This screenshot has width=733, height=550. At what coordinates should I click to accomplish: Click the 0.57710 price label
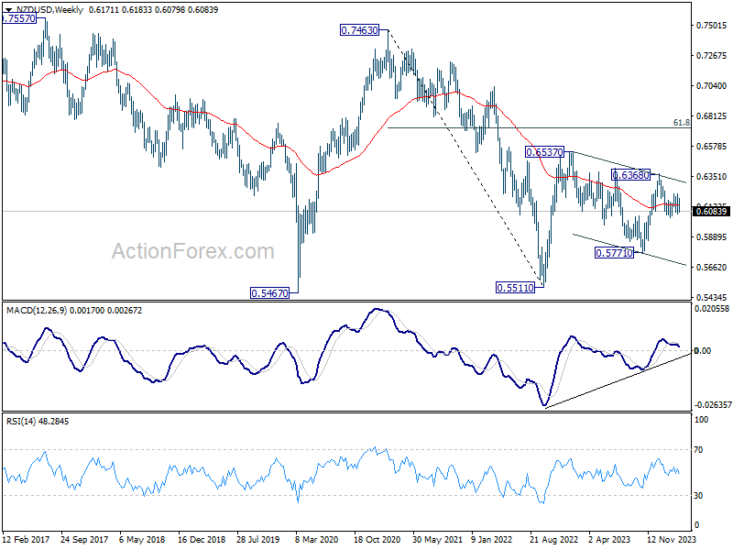[614, 253]
